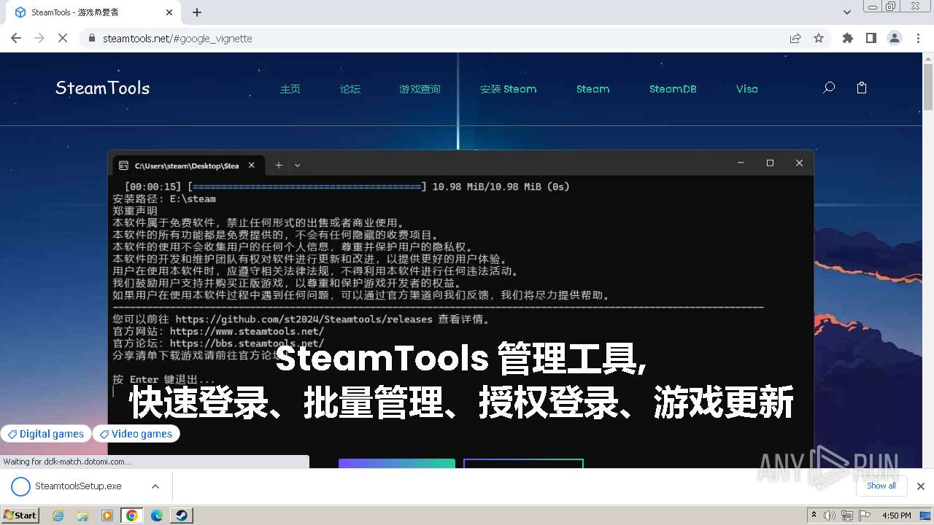
Task: Click the Digital games tag
Action: [x=46, y=434]
